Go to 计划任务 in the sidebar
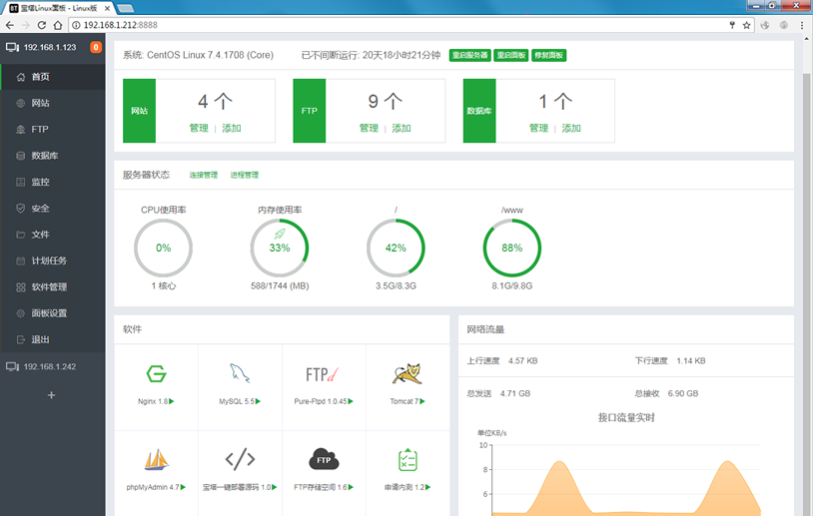 click(48, 260)
